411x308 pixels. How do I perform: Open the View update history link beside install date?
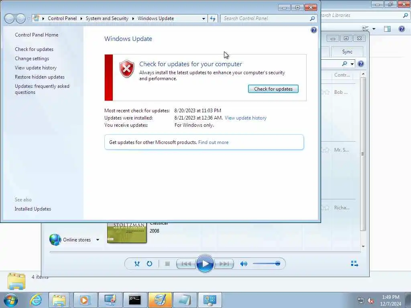click(x=245, y=118)
